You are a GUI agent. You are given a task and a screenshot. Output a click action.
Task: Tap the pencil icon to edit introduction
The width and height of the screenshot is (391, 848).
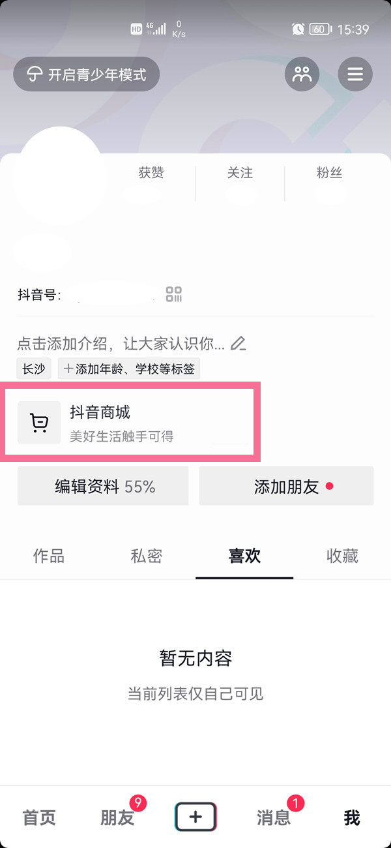(239, 343)
